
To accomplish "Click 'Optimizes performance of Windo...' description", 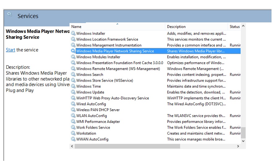I will (196, 63).
